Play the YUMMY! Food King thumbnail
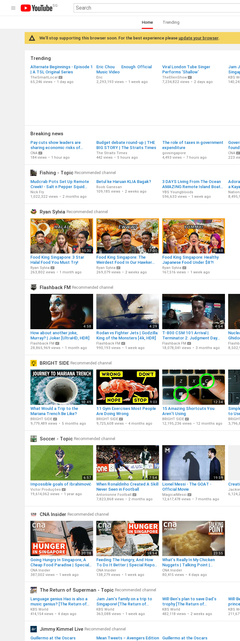240x641 pixels. coord(194,236)
